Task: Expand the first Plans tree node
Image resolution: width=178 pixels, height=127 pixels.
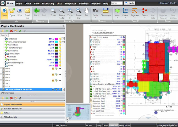Action: tap(1, 68)
